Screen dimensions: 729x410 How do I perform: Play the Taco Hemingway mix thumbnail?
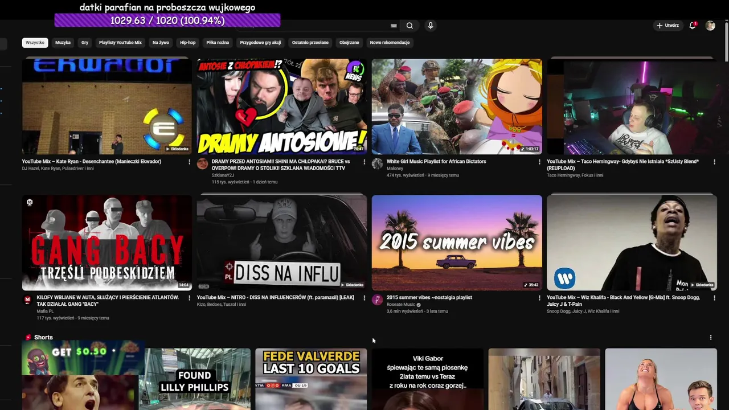632,106
